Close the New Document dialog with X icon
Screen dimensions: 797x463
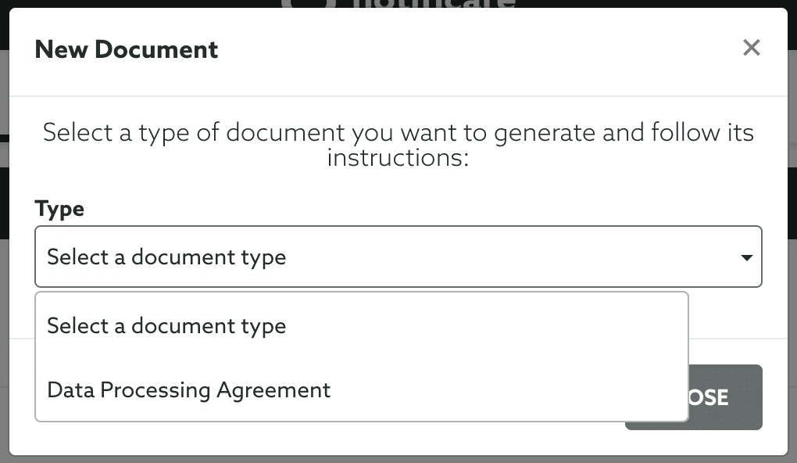pos(751,48)
